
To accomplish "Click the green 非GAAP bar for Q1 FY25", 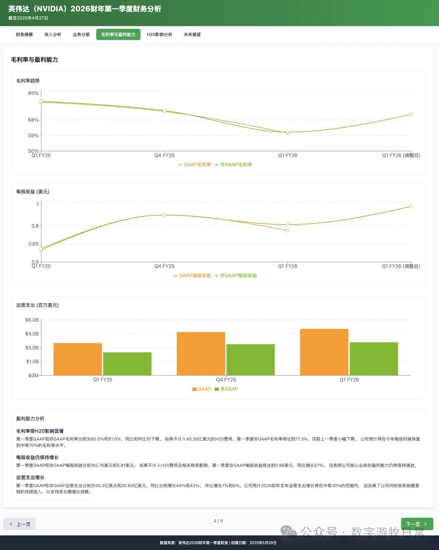I will coord(127,364).
